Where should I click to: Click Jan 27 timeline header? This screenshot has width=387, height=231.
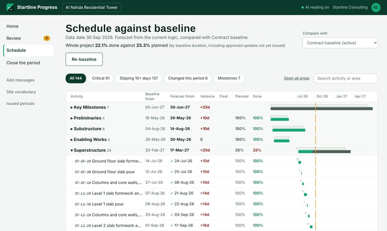coord(341,96)
